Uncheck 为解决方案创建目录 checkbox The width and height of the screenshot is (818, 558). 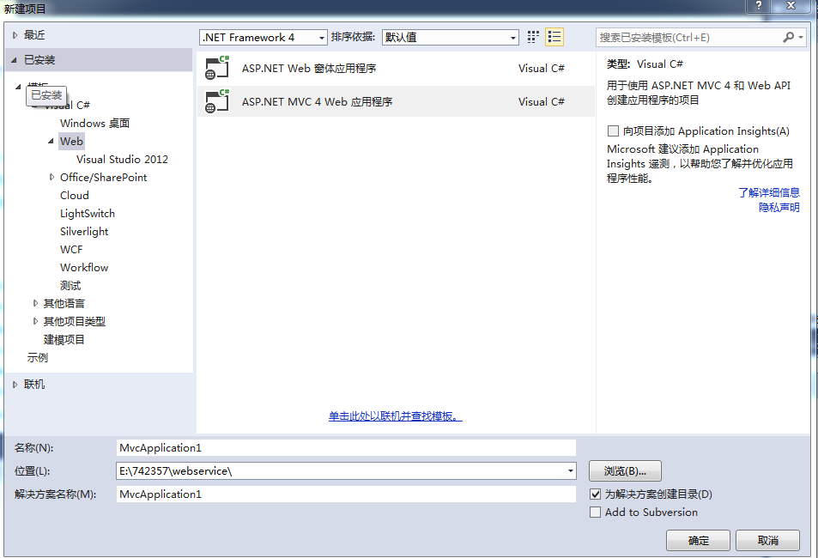click(595, 494)
